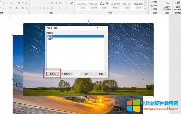Uncheck the 图片 5 checkbox
The width and height of the screenshot is (181, 114).
coord(48,36)
